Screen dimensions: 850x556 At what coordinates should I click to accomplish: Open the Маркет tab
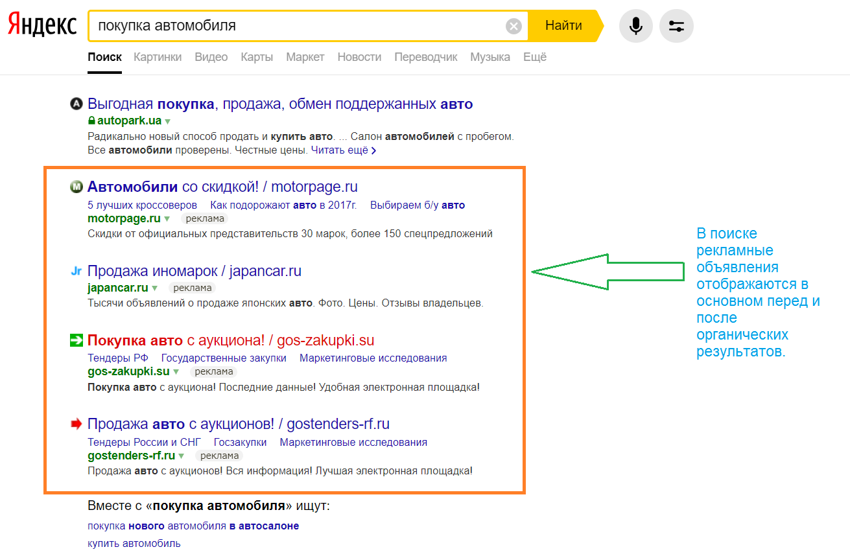pos(305,57)
